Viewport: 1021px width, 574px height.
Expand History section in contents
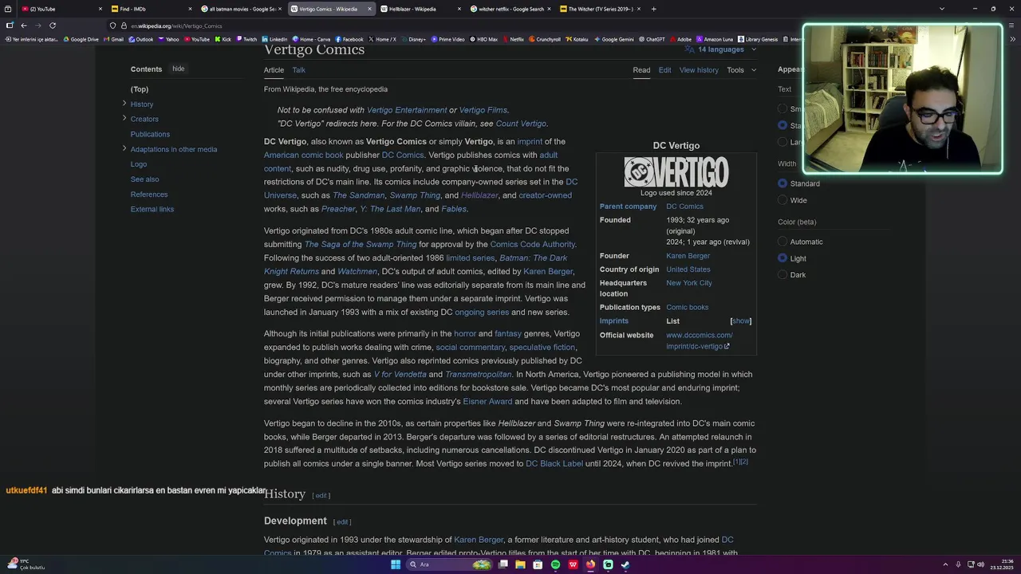point(124,104)
